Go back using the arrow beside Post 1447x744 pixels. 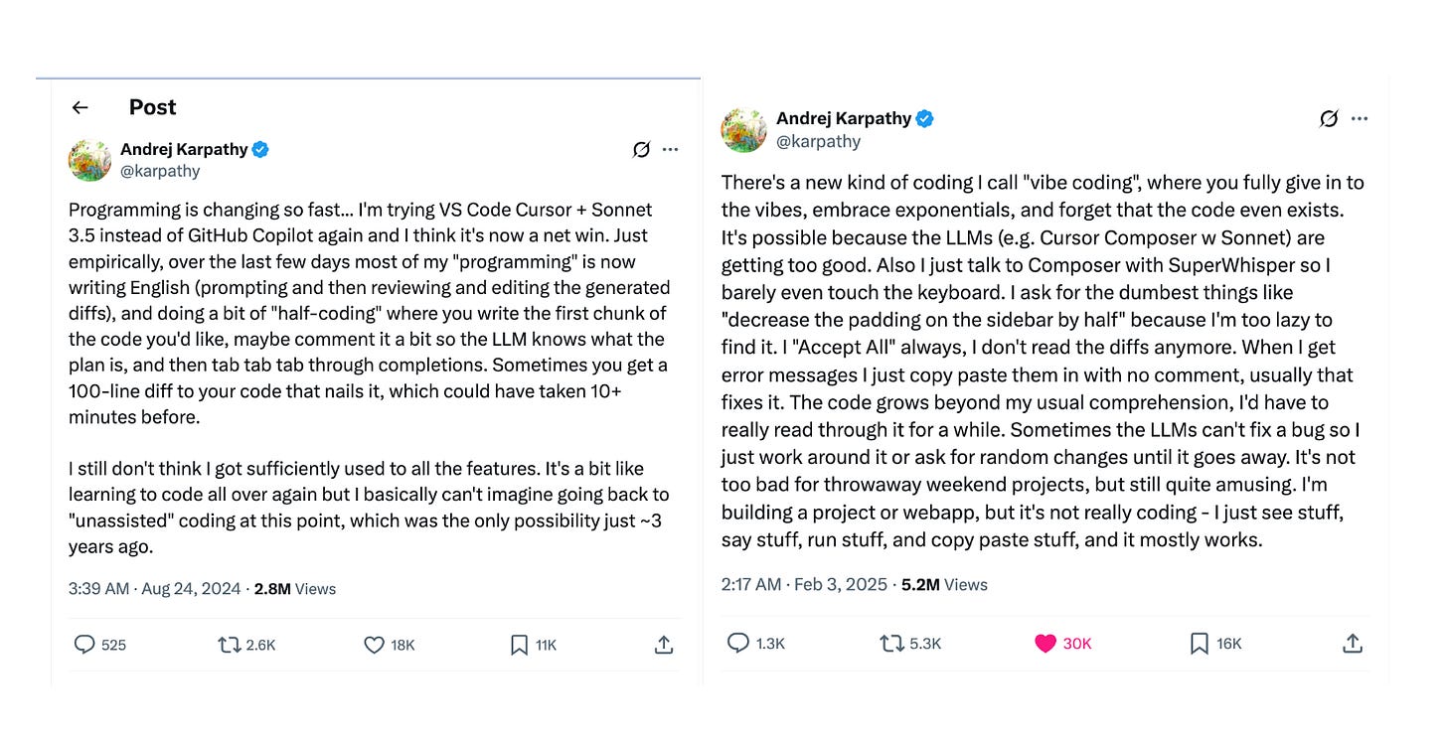click(80, 107)
